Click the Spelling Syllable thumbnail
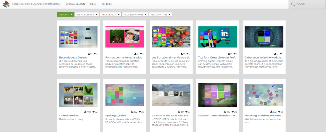The height and width of the screenshot is (132, 326). 124,95
